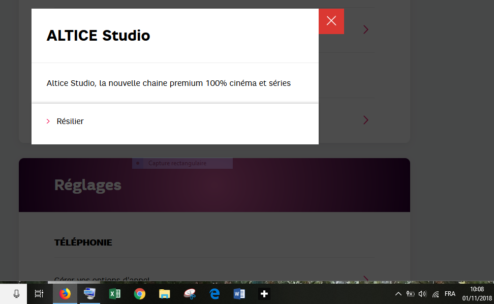Viewport: 494px width, 304px height.
Task: Open the clock showing 01/11/2018
Action: click(477, 293)
